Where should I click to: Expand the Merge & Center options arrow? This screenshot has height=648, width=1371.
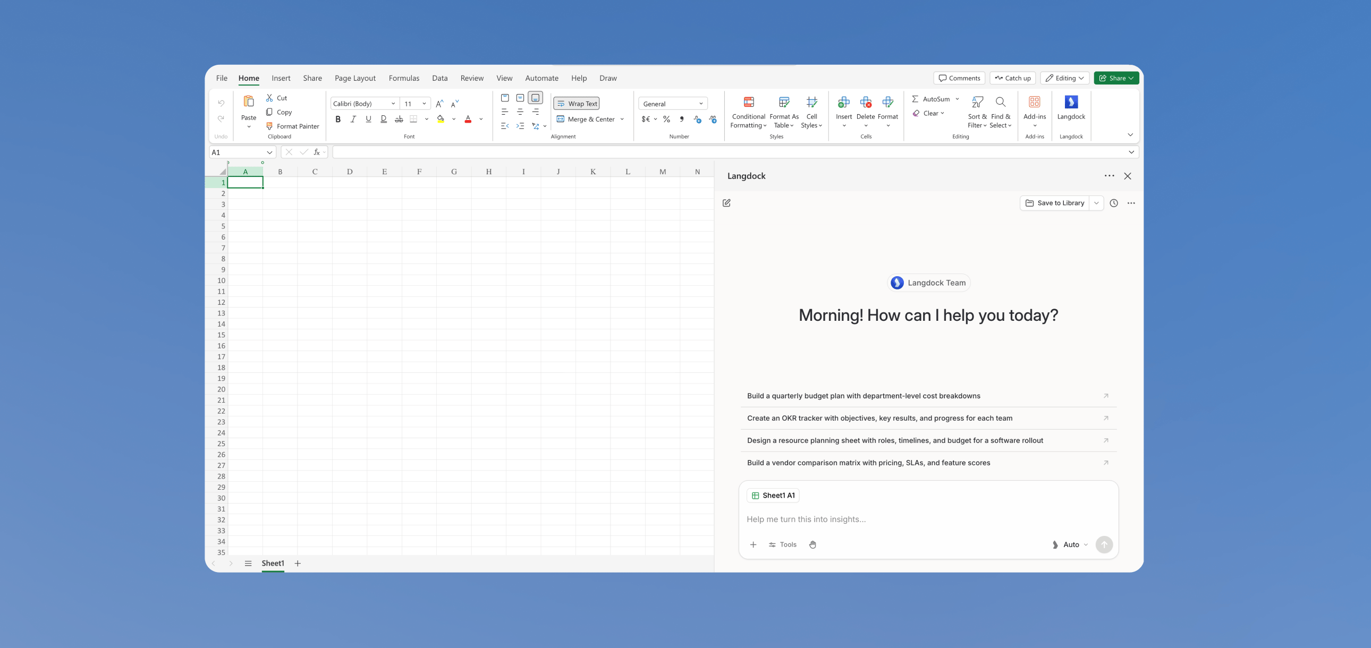[622, 119]
